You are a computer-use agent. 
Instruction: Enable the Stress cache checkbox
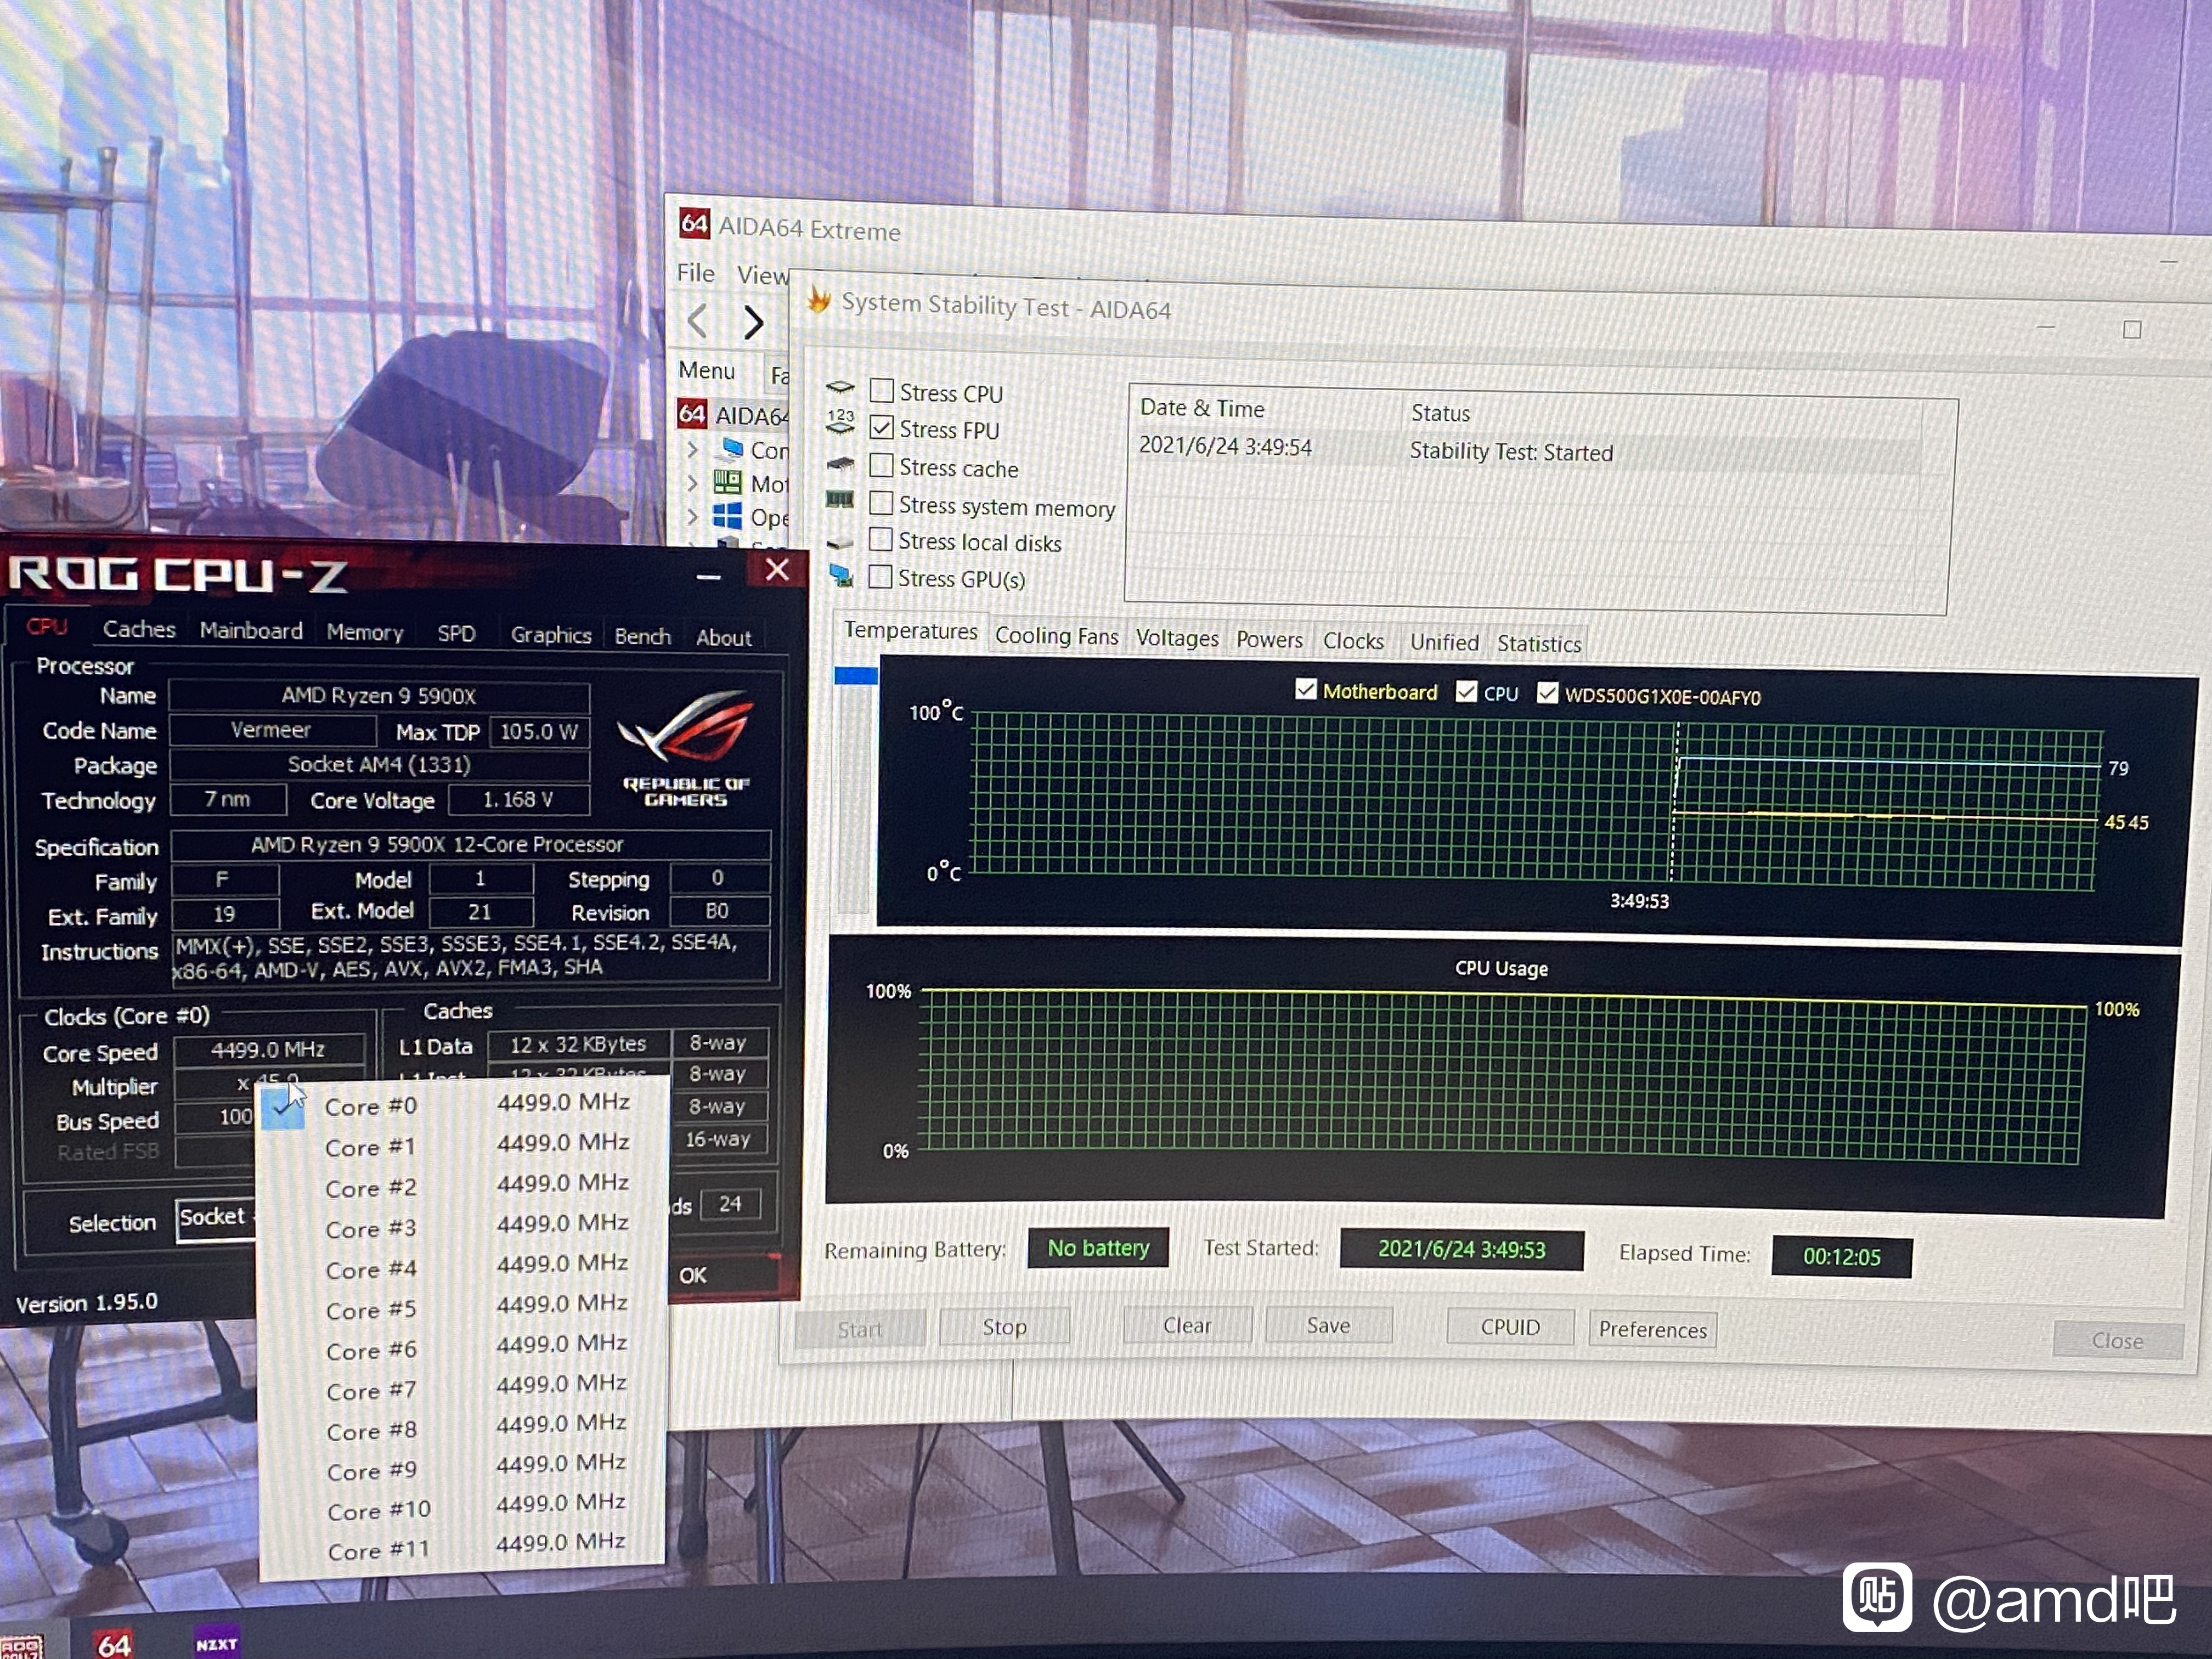[x=881, y=465]
